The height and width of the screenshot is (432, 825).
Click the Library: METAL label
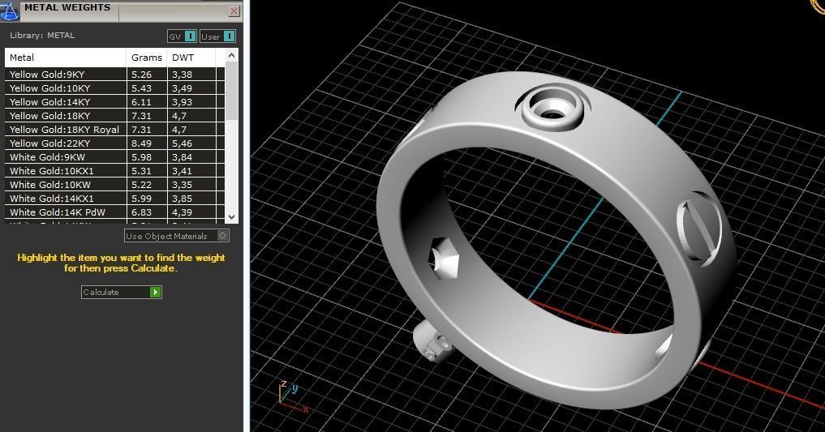[x=42, y=35]
